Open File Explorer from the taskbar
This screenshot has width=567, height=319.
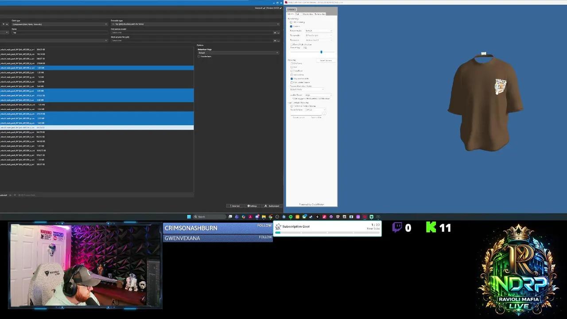pyautogui.click(x=264, y=217)
